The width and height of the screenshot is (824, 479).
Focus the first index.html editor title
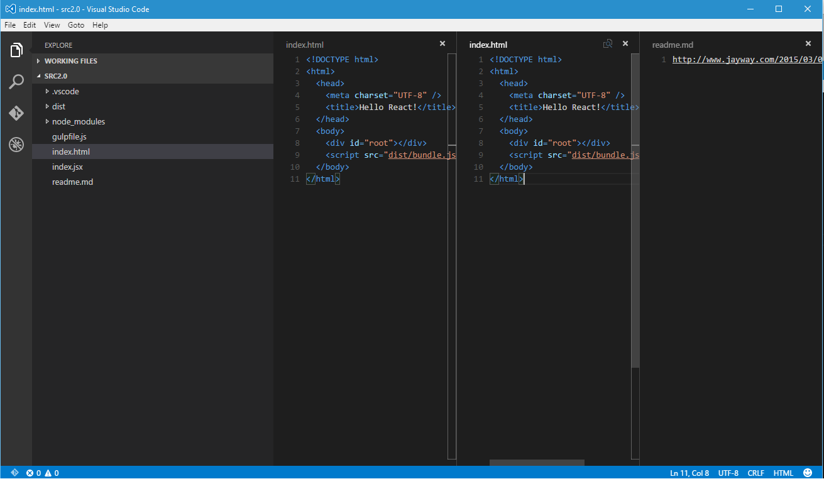(305, 45)
